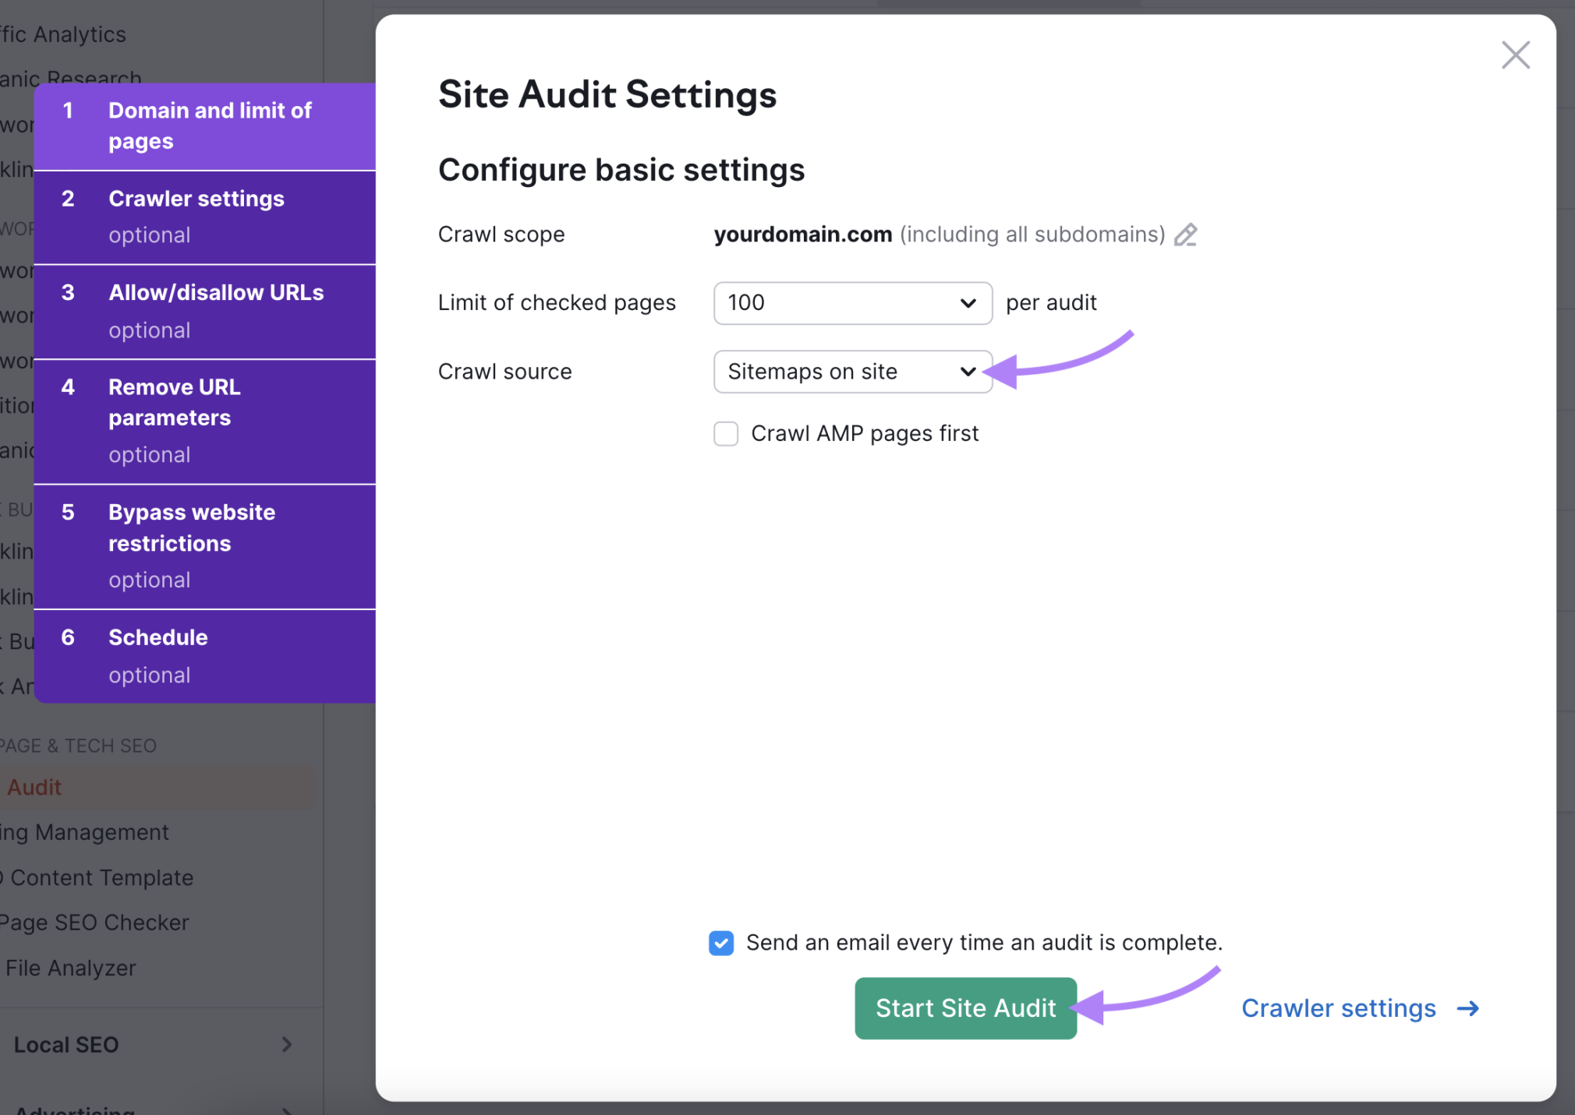Select step 6 Schedule

[x=205, y=656]
